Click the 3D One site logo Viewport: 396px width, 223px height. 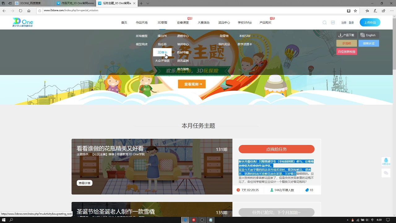tap(23, 22)
